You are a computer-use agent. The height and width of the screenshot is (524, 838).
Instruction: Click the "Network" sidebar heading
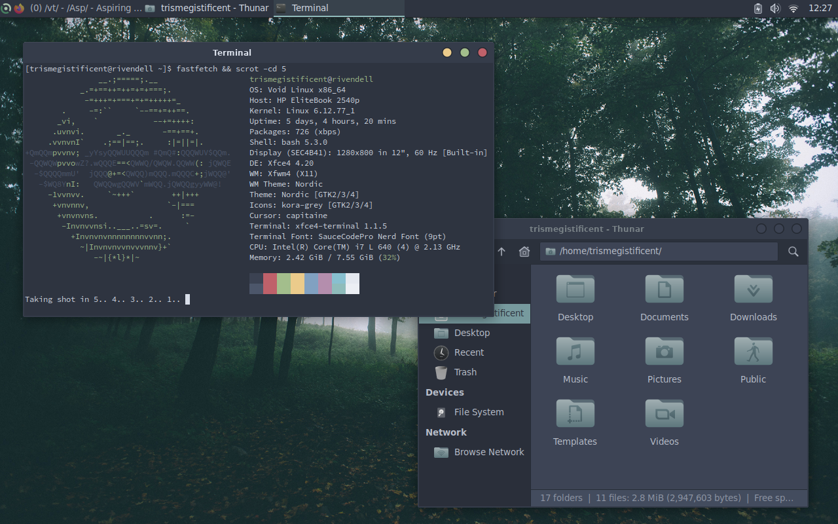tap(446, 432)
